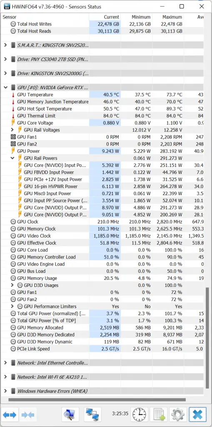Start logging with the file-plus icon
212x427 pixels.
point(158,415)
